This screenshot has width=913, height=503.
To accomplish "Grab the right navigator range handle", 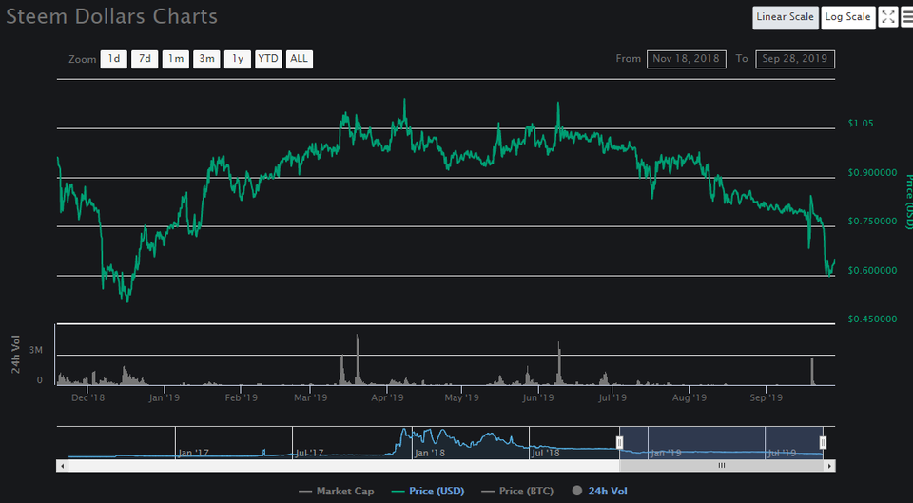I will click(x=823, y=443).
